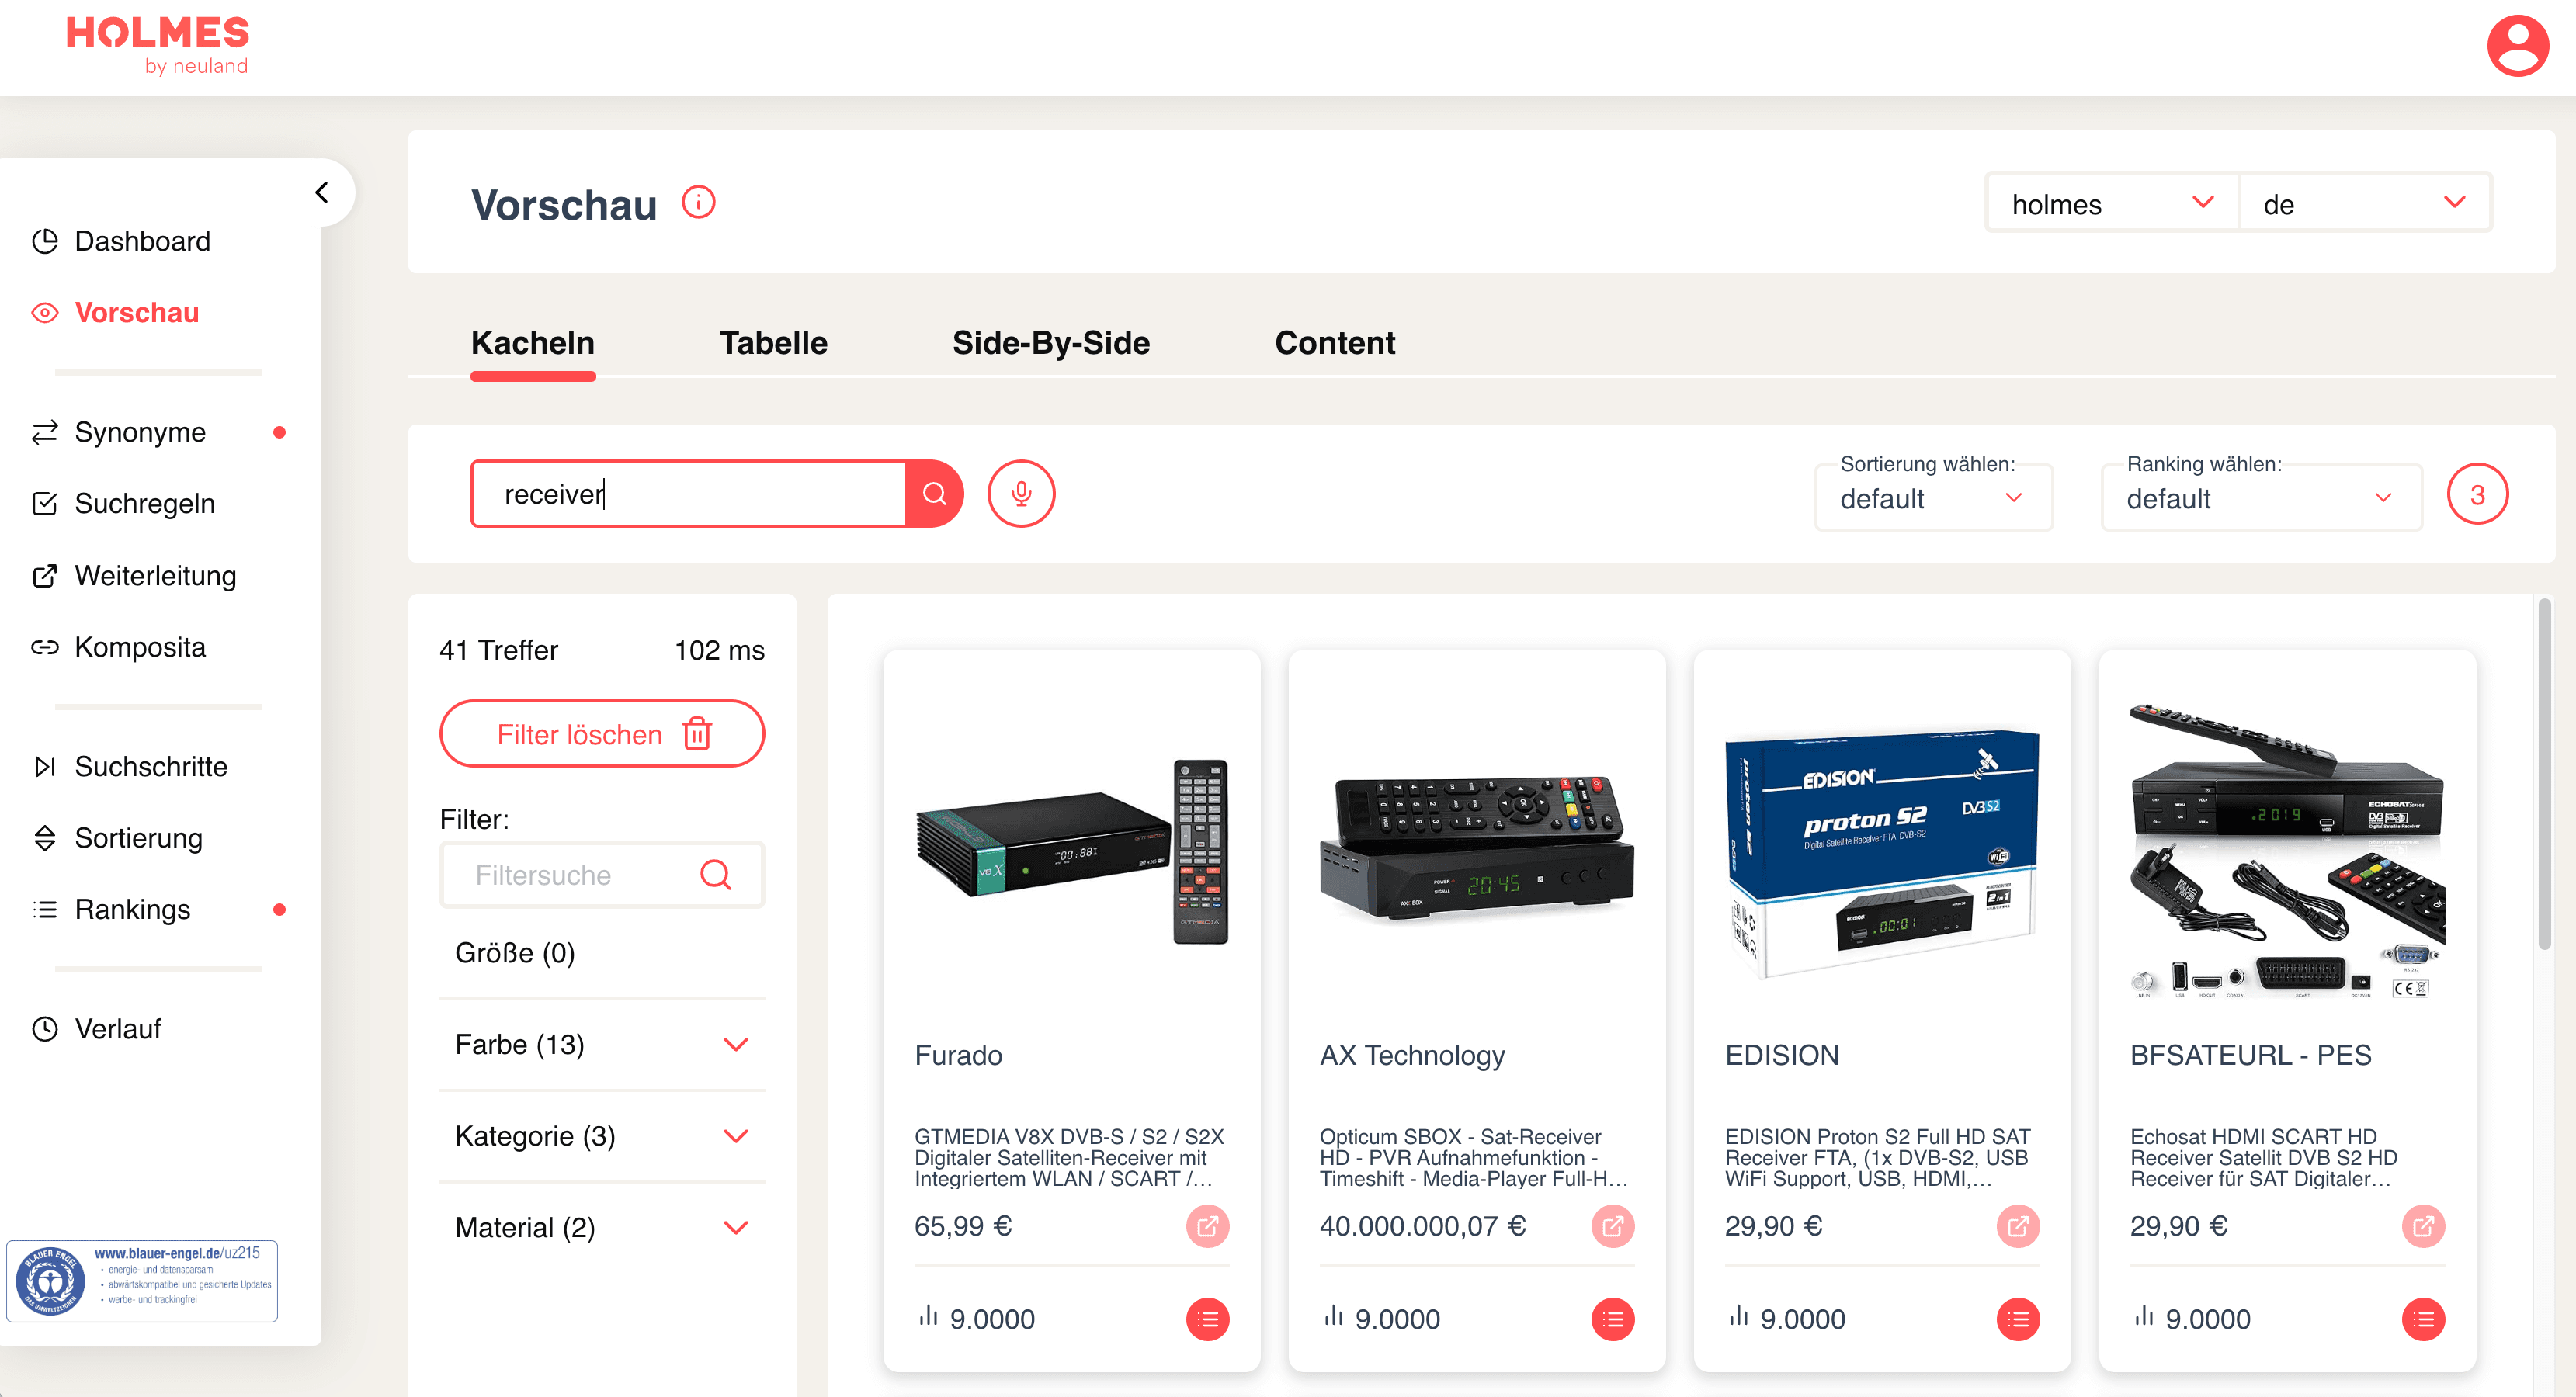2576x1397 pixels.
Task: Click the circled number 3 badge
Action: pyautogui.click(x=2477, y=495)
